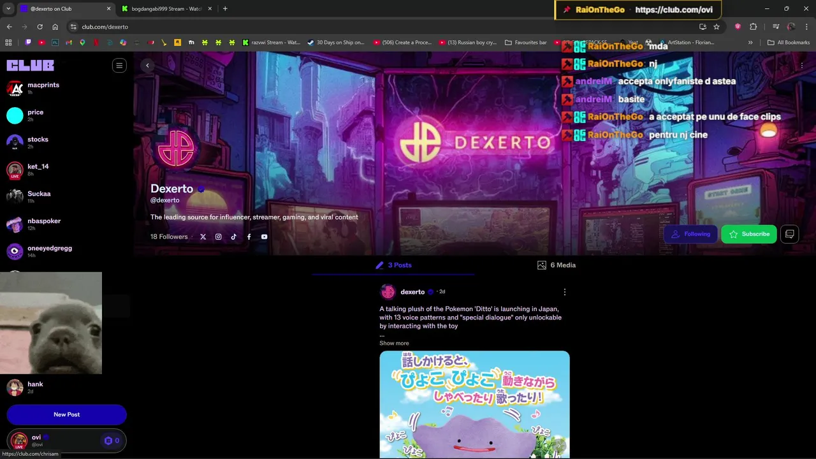Click Dexerto's profile avatar in banner
Viewport: 816px width, 459px height.
[176, 147]
